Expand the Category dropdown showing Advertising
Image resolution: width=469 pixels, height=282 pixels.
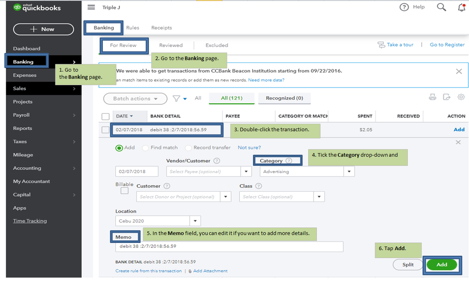pyautogui.click(x=349, y=172)
